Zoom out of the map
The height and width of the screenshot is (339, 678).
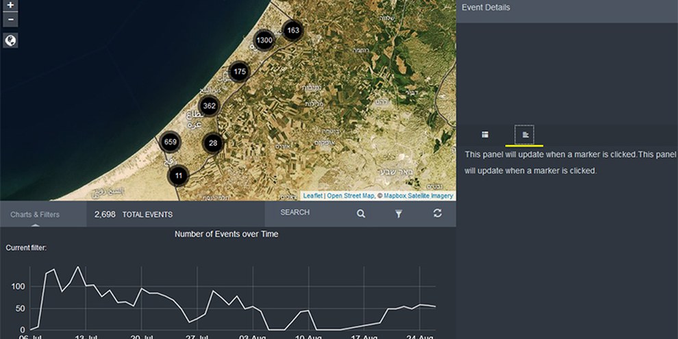point(10,20)
